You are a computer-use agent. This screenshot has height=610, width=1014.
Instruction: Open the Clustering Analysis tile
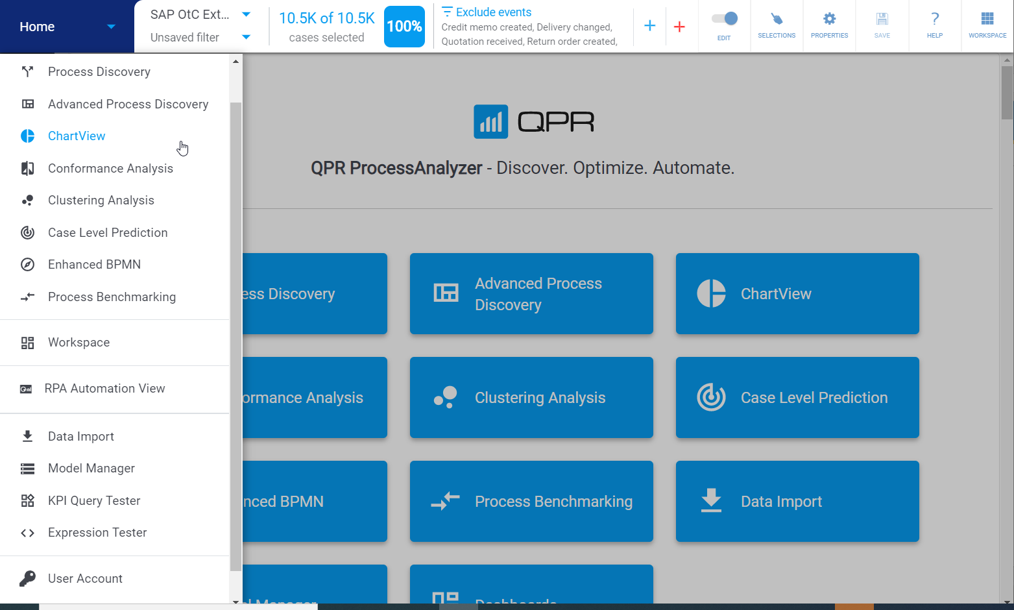click(x=531, y=398)
